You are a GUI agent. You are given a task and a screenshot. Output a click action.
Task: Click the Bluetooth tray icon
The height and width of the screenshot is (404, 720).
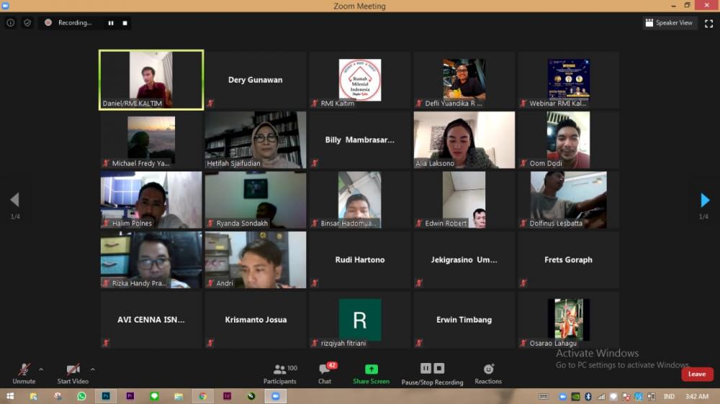tap(588, 396)
